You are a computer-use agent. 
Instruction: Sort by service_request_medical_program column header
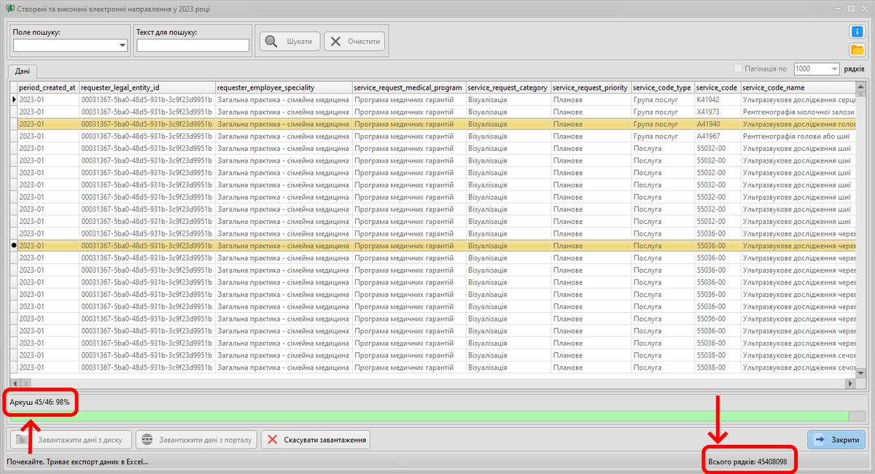point(408,88)
